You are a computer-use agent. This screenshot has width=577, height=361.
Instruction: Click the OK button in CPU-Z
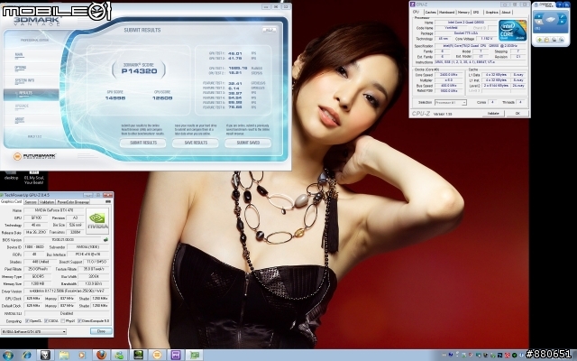pos(517,114)
